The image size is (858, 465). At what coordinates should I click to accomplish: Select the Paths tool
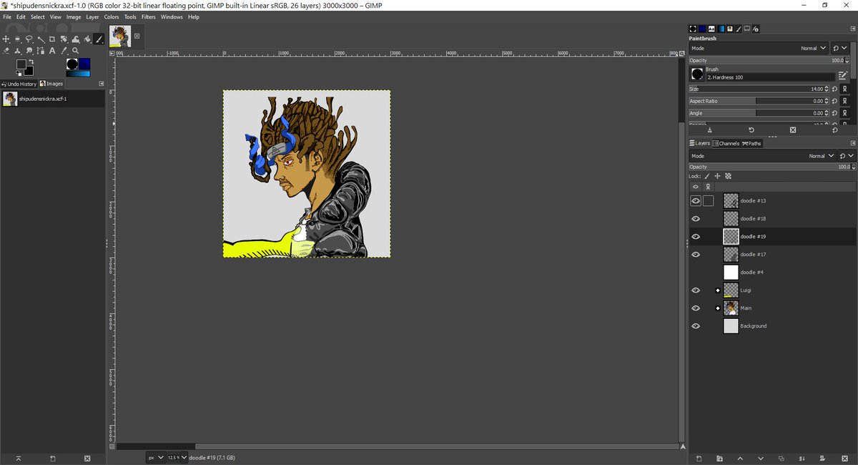click(x=41, y=51)
